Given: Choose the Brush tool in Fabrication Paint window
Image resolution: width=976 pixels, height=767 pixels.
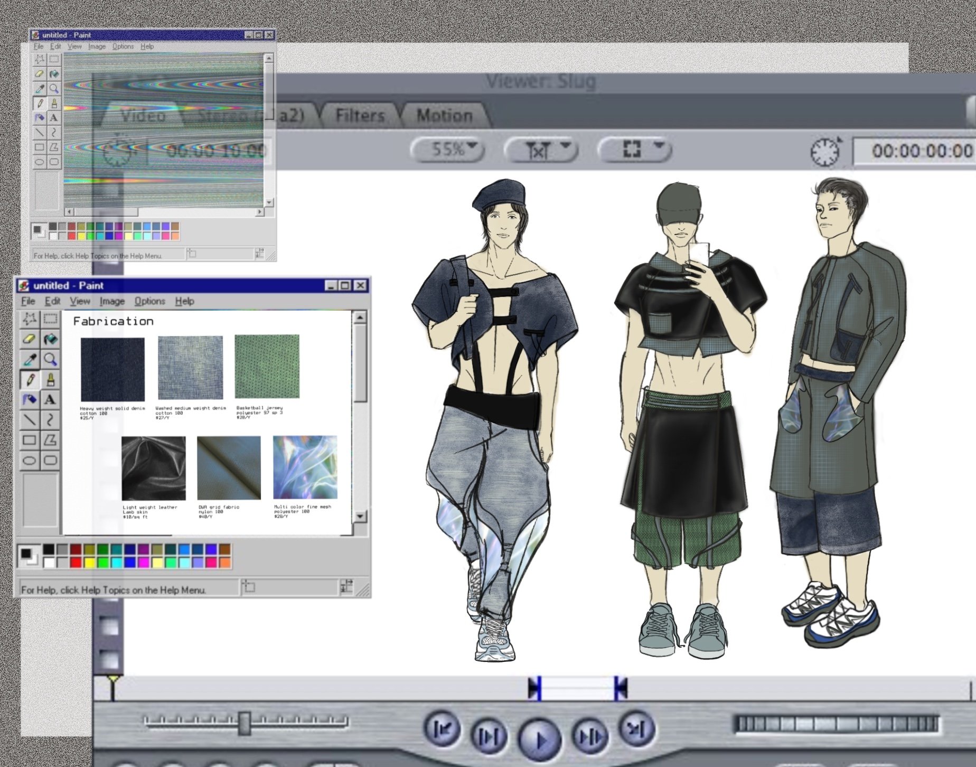Looking at the screenshot, I should (50, 379).
